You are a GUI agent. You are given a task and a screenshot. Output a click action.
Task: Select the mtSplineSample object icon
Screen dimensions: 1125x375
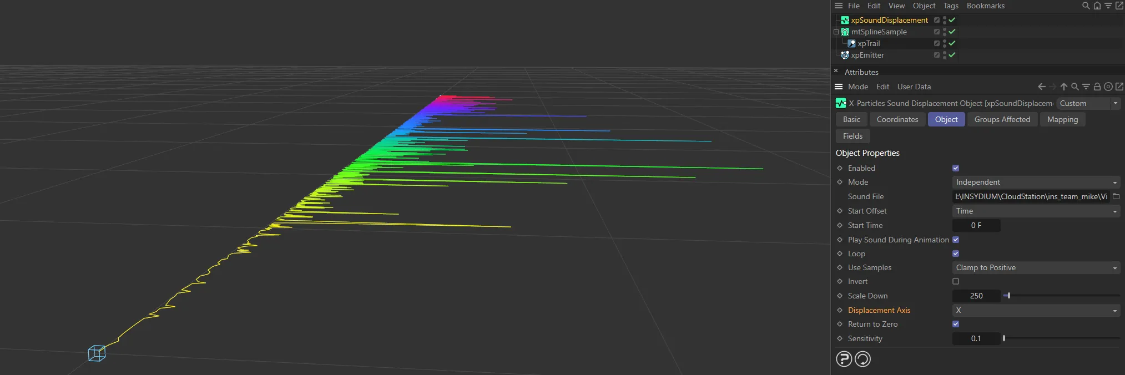tap(845, 32)
